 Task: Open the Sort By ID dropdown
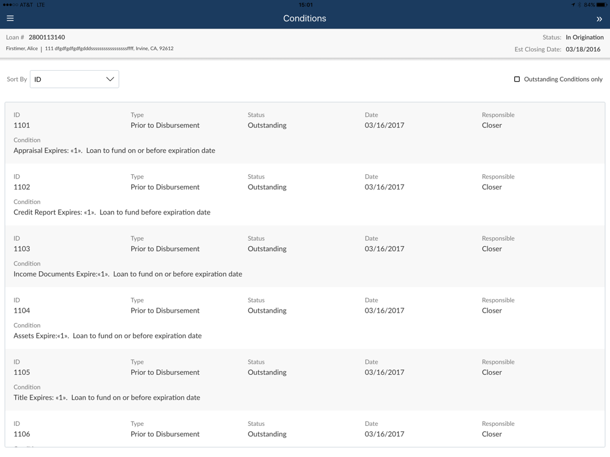74,79
